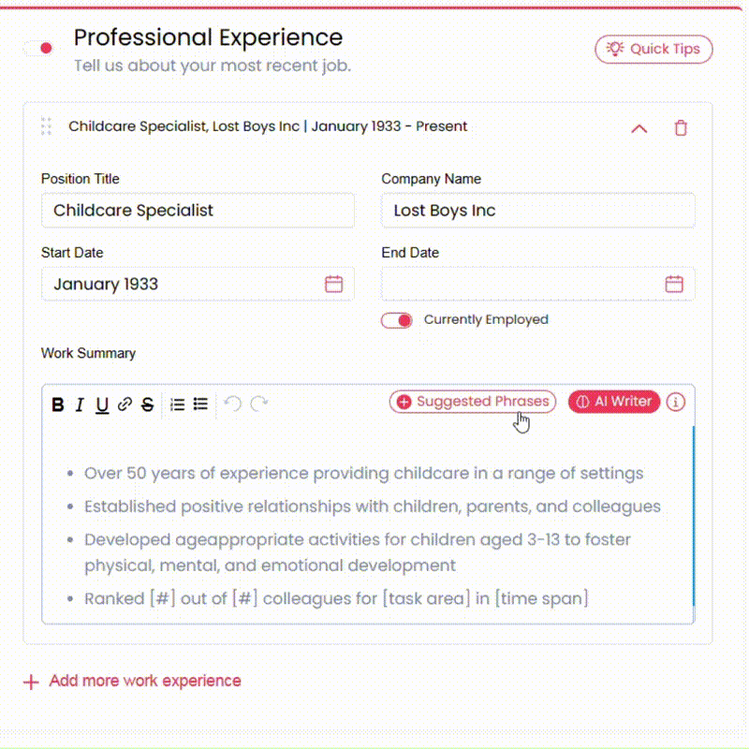Viewport: 749px width, 749px height.
Task: Delete this work experience with trash icon
Action: click(681, 127)
